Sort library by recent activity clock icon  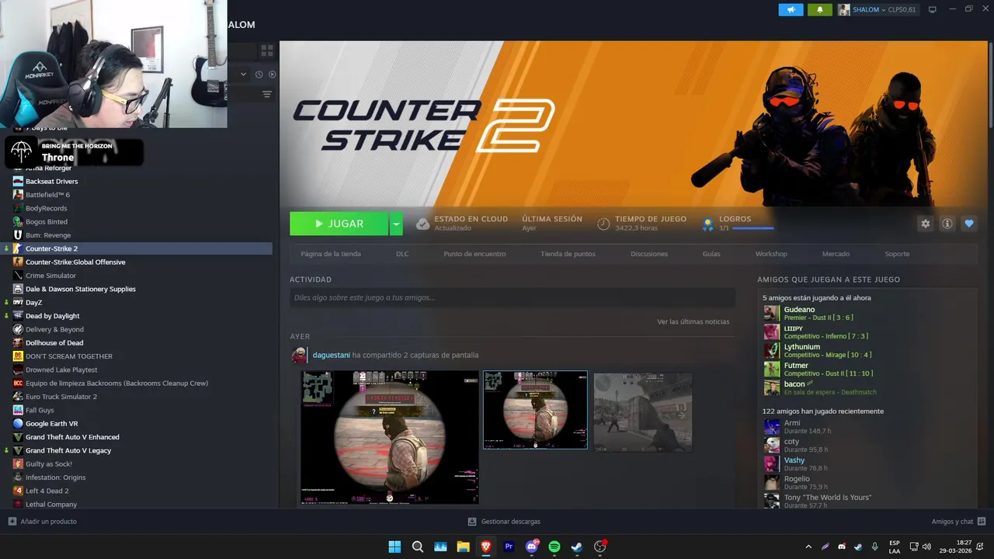point(258,75)
